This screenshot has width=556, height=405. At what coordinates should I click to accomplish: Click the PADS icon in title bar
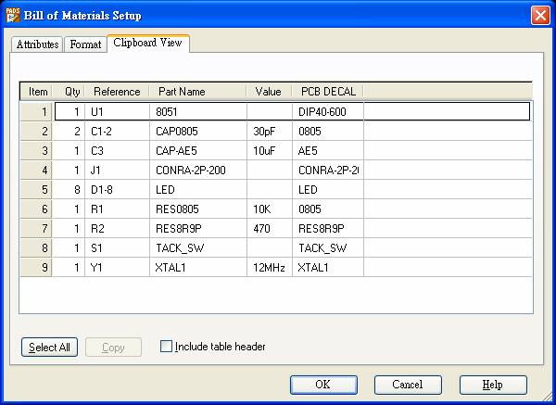point(12,15)
